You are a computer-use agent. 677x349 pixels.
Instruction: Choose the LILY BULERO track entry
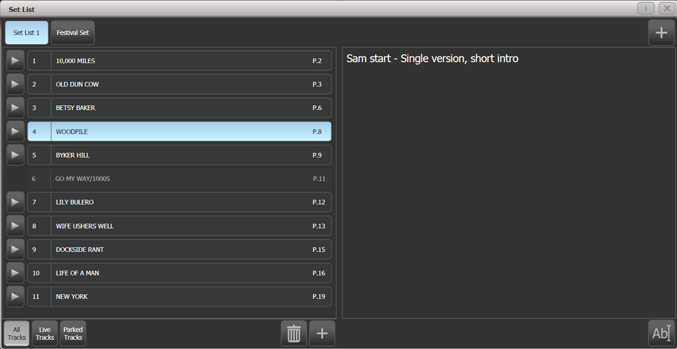pos(180,202)
